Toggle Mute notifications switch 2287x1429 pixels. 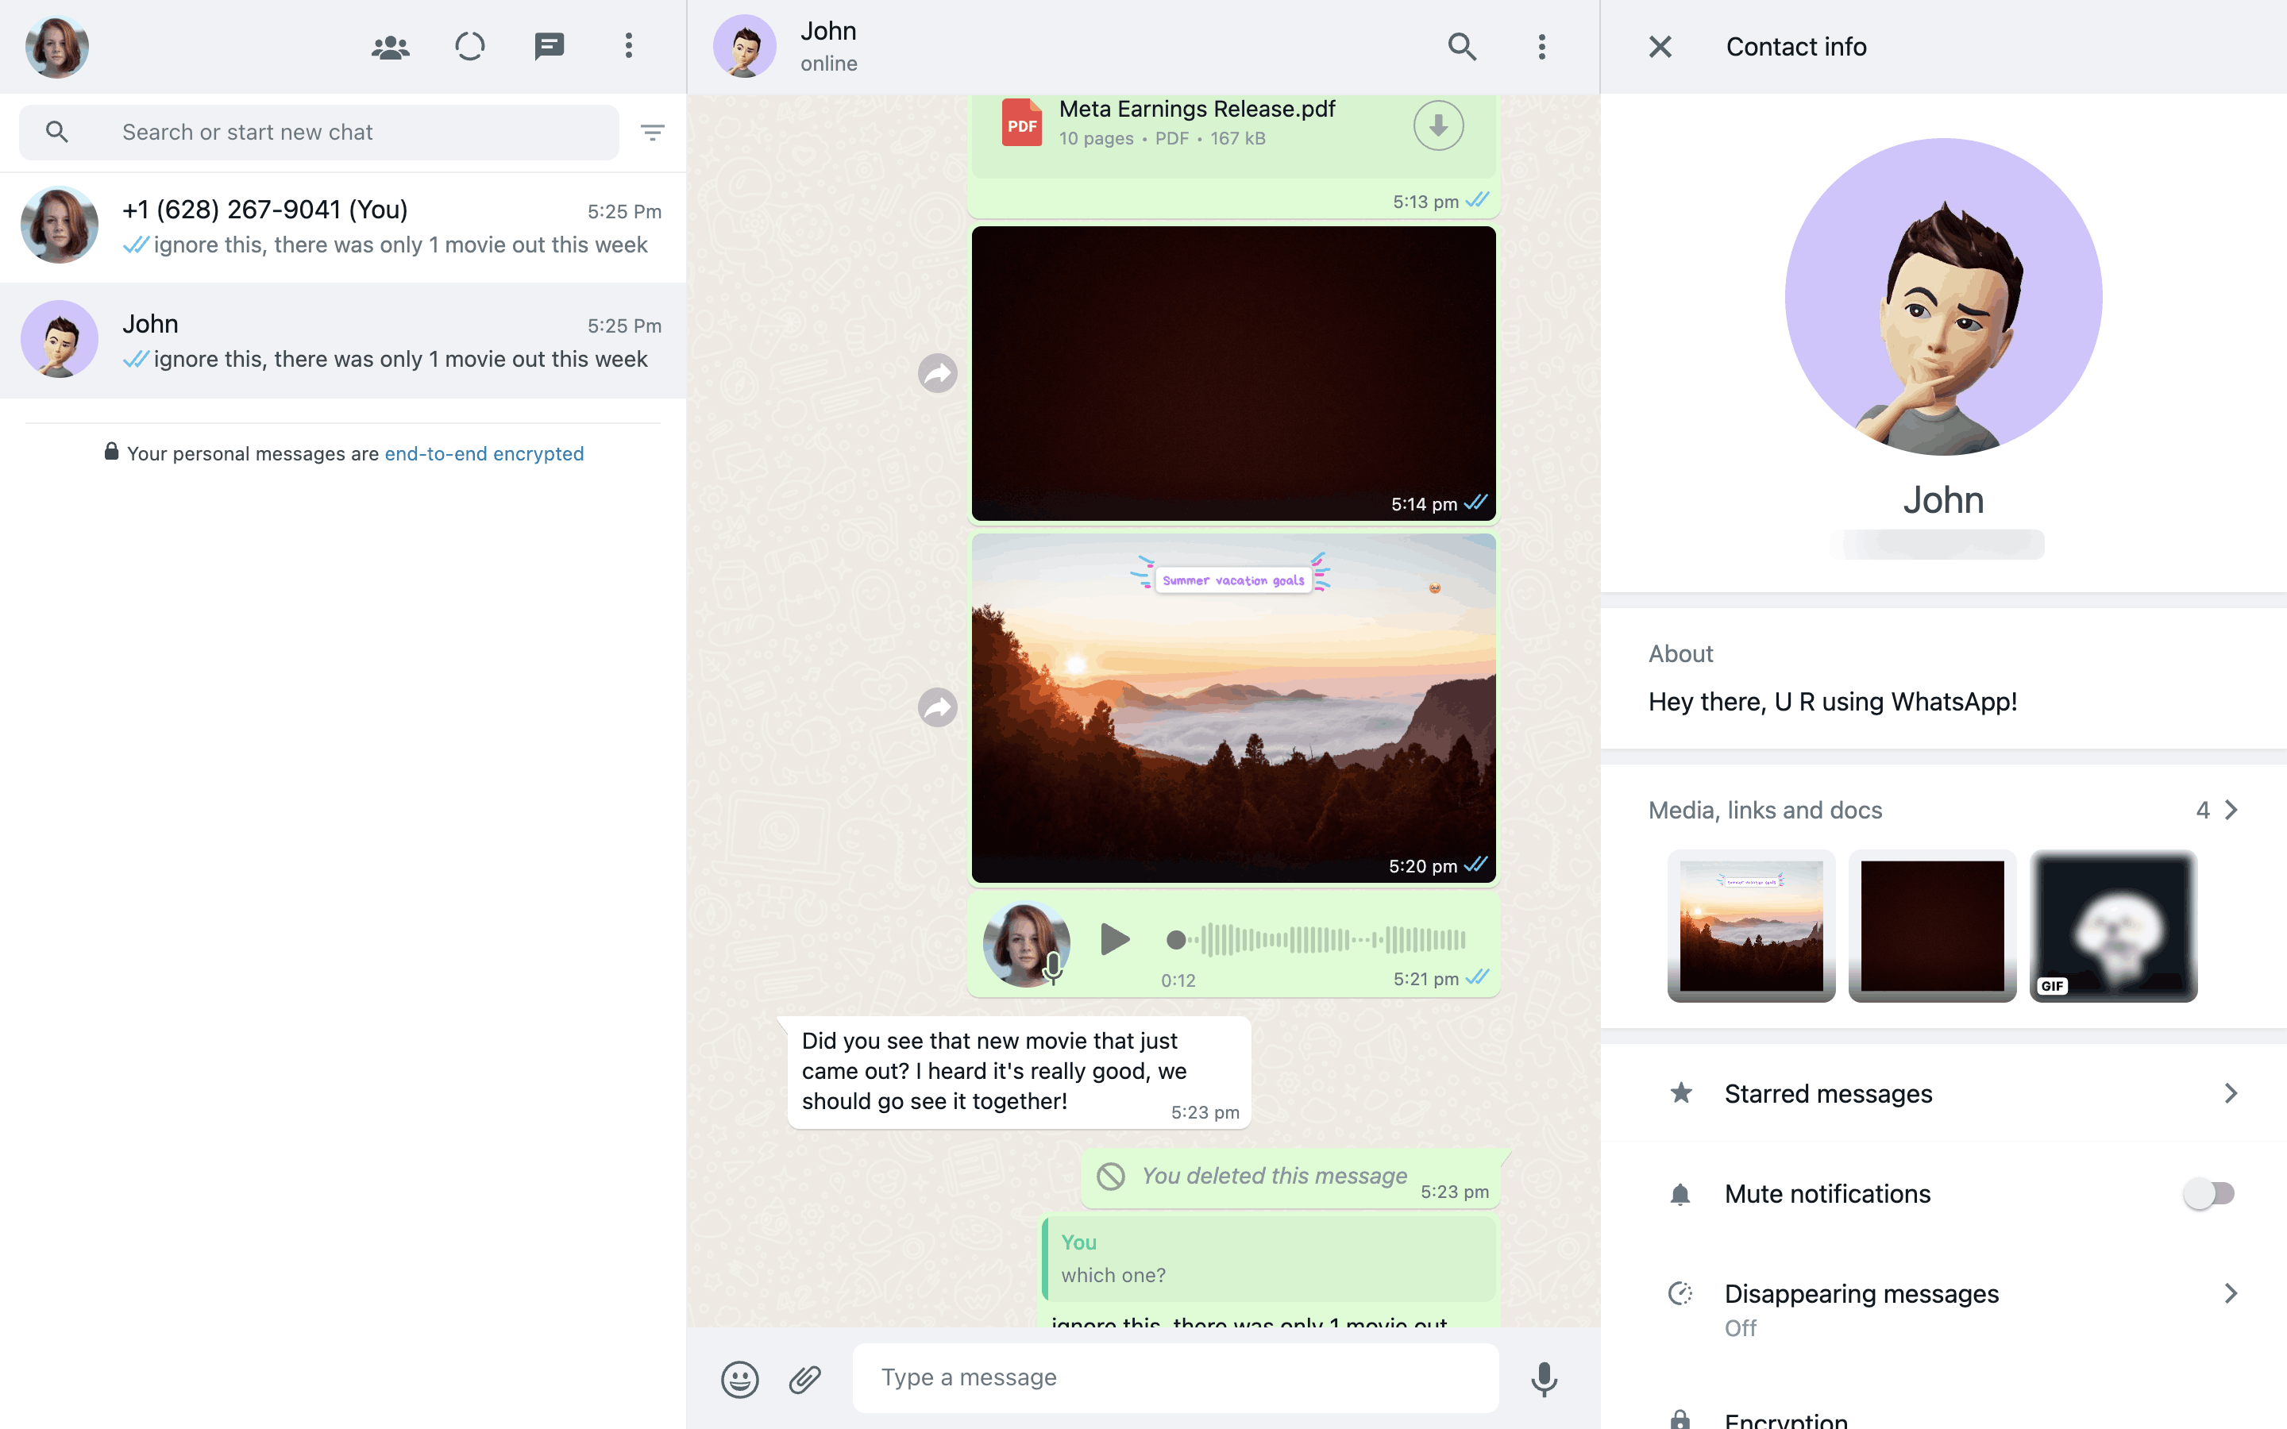(x=2208, y=1194)
